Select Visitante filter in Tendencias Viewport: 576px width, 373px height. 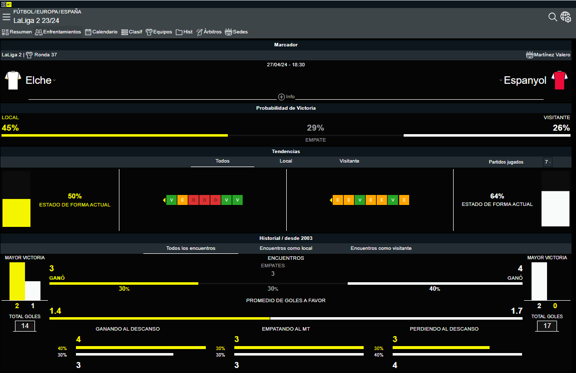click(349, 161)
